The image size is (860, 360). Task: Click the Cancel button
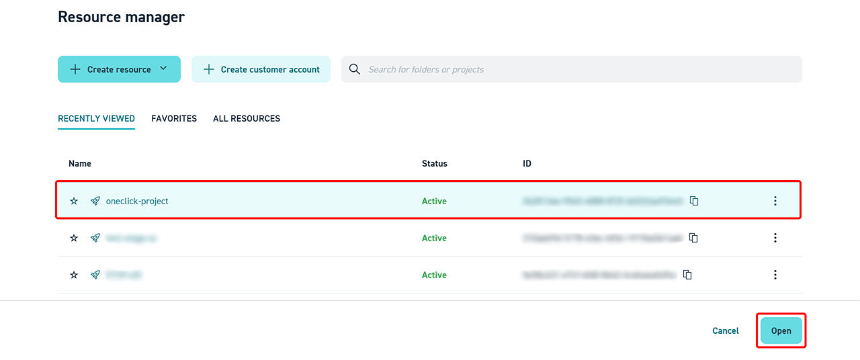[726, 330]
